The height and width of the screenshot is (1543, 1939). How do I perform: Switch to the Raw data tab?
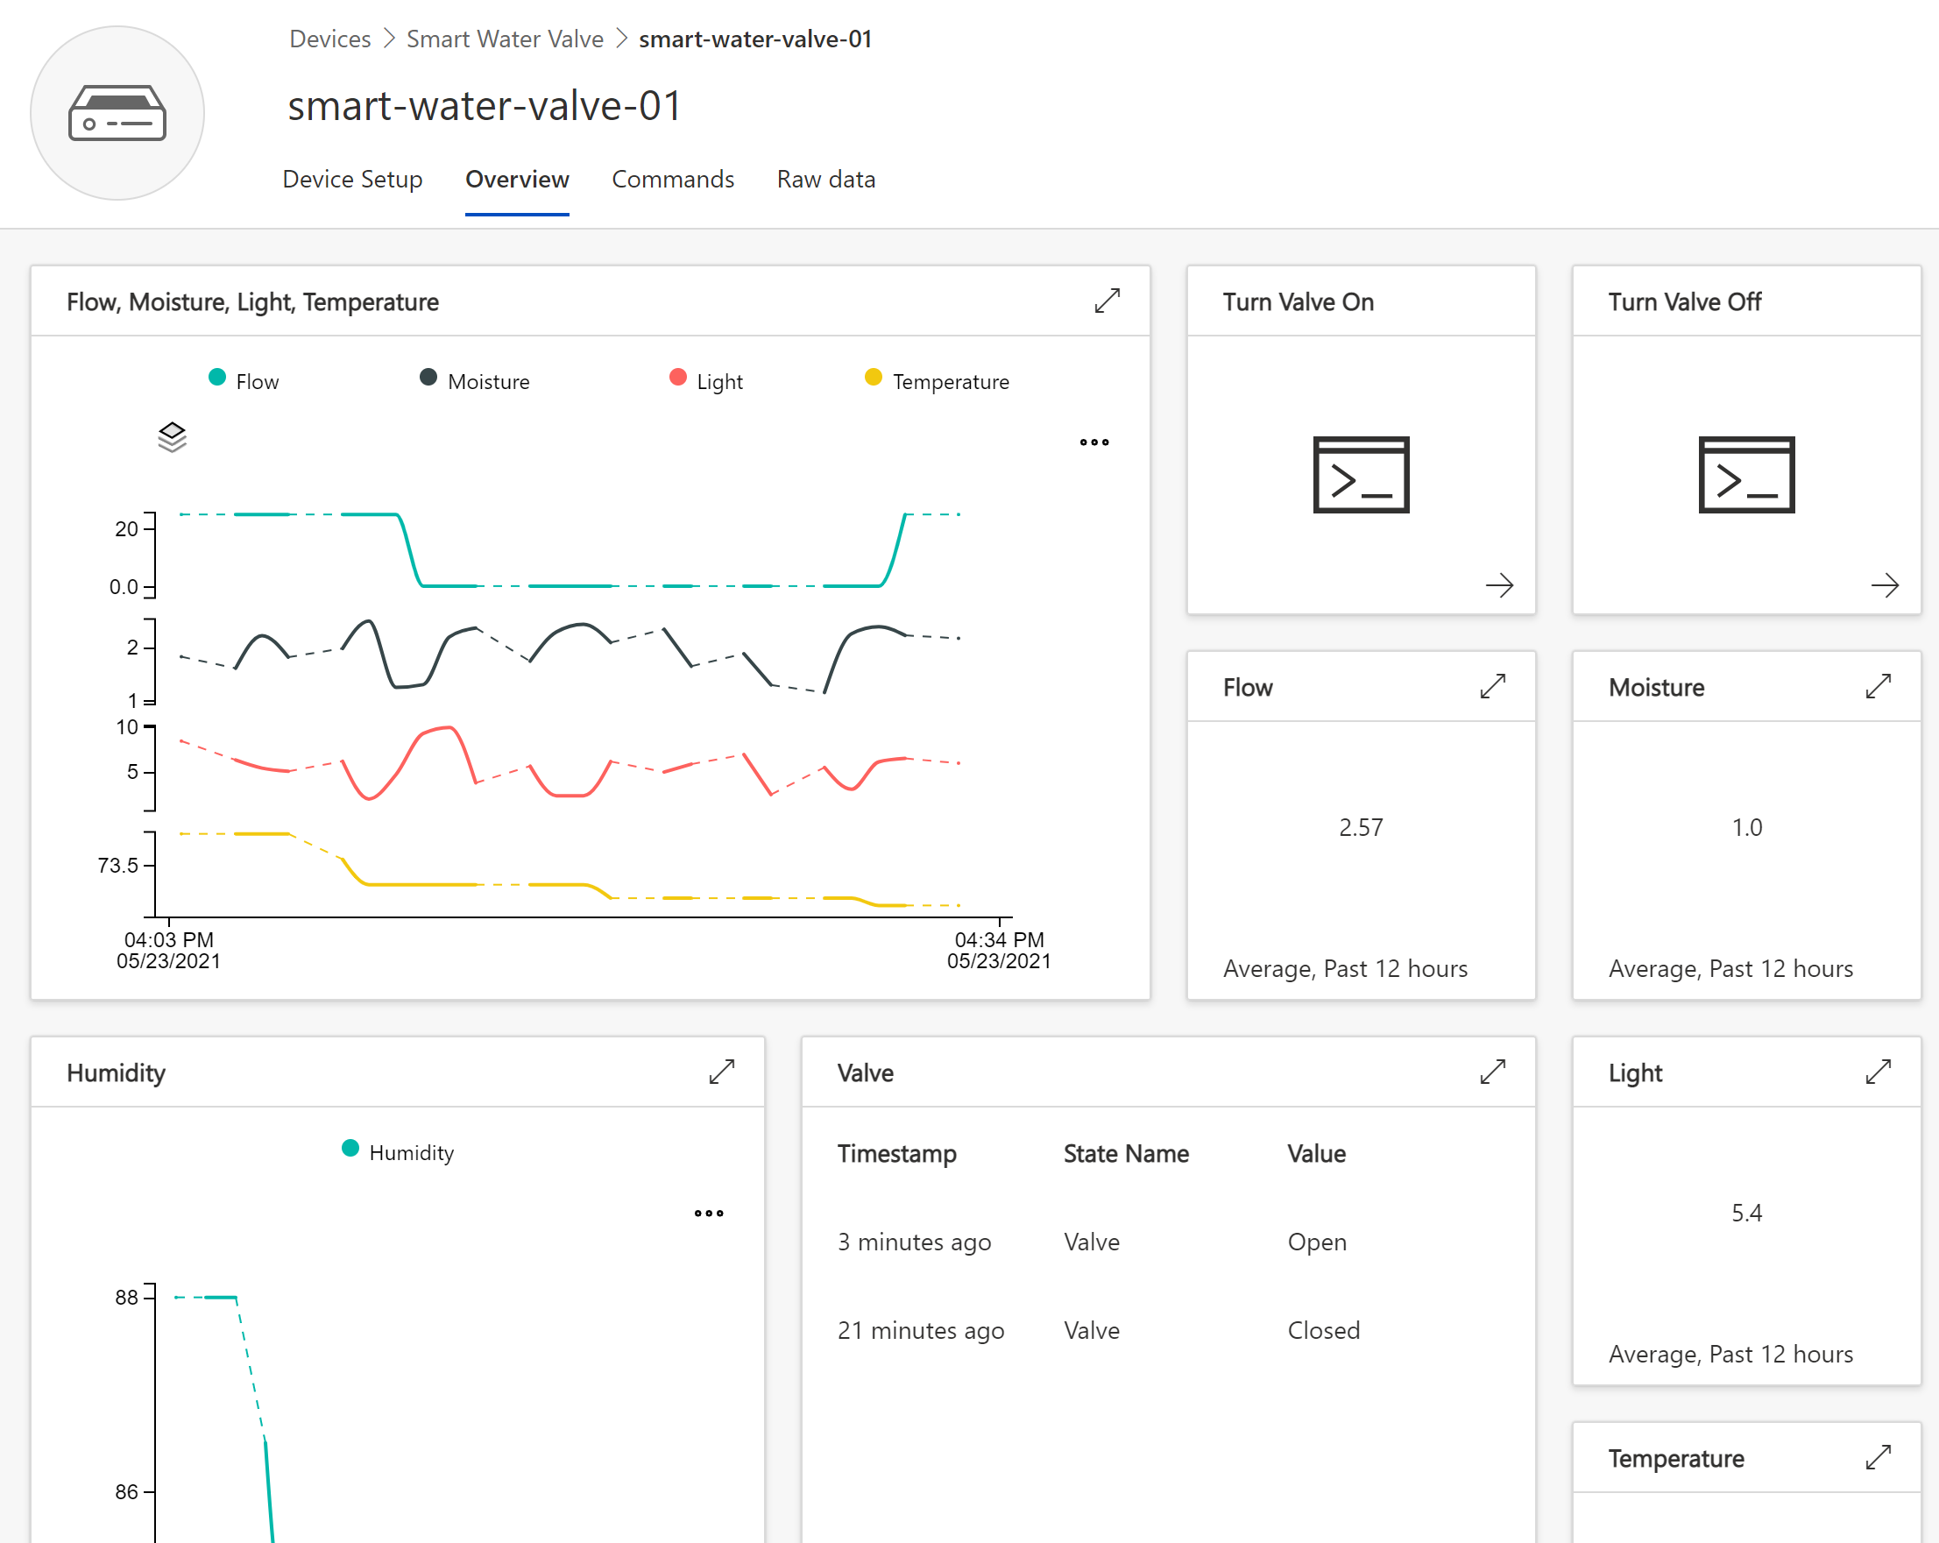click(x=824, y=179)
